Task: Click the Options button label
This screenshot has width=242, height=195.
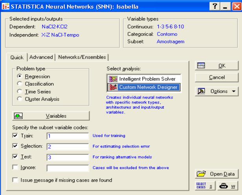Action: pos(219,91)
